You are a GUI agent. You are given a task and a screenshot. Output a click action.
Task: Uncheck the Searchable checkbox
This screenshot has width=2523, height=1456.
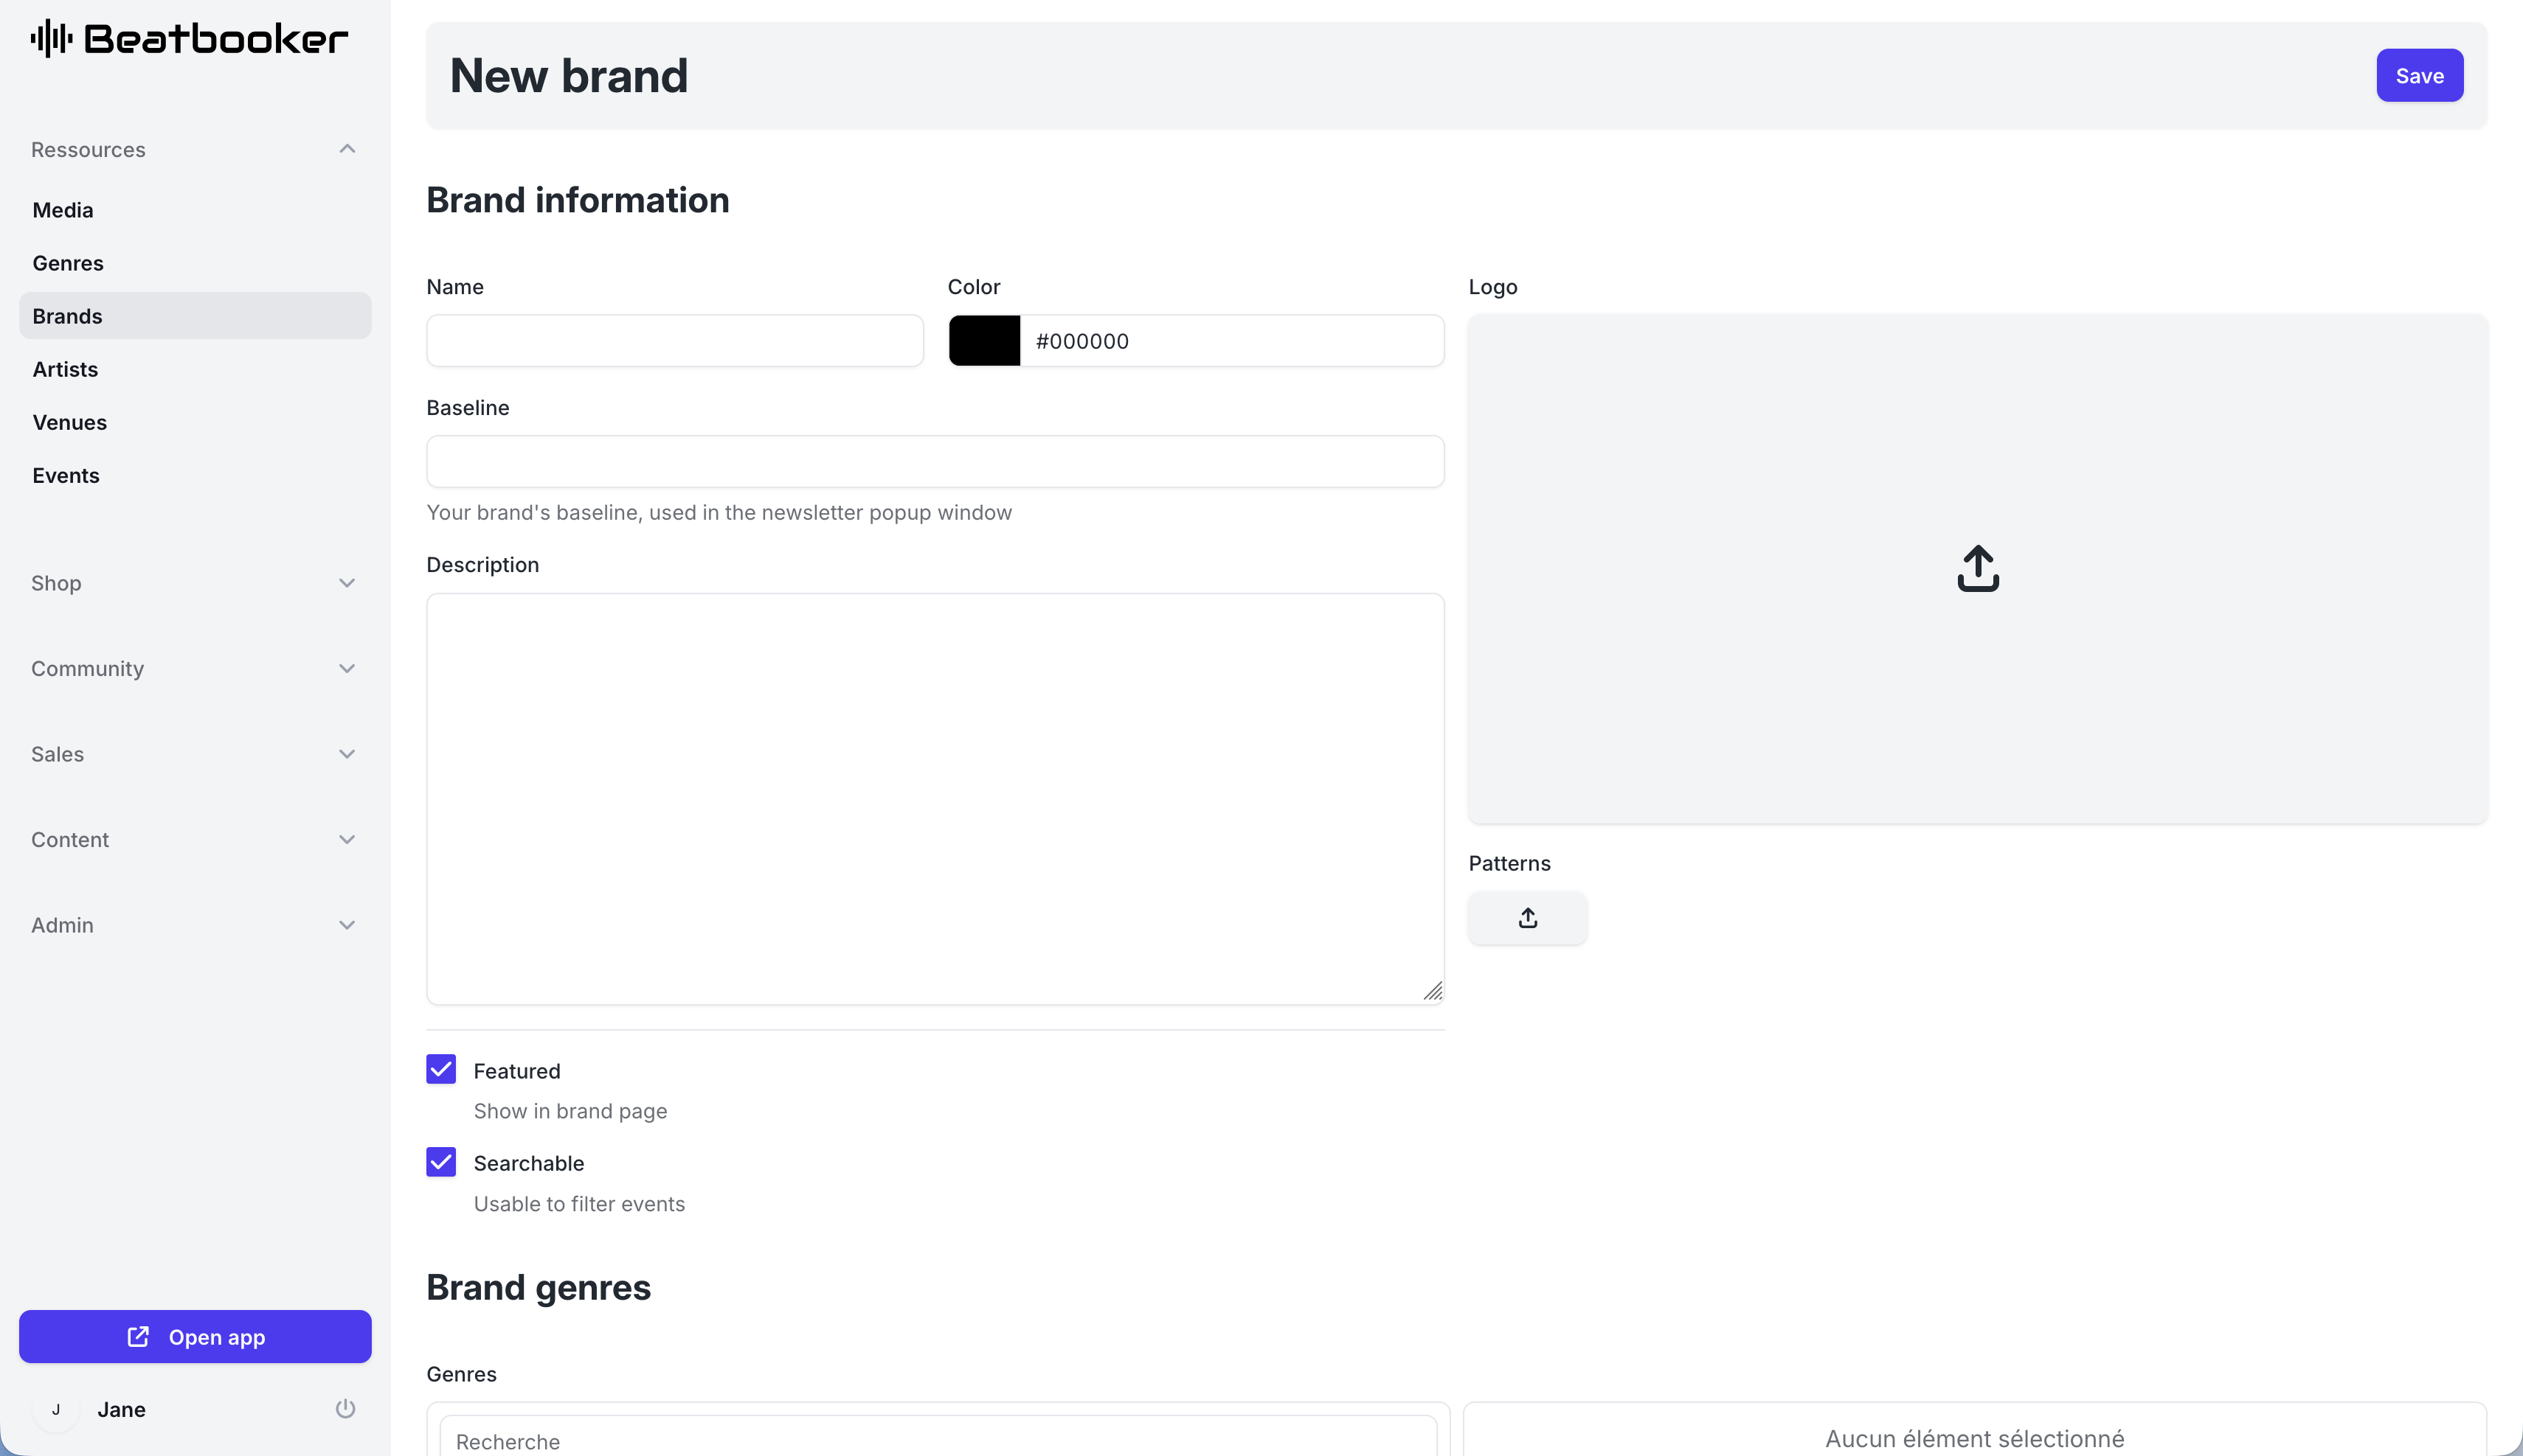tap(441, 1162)
